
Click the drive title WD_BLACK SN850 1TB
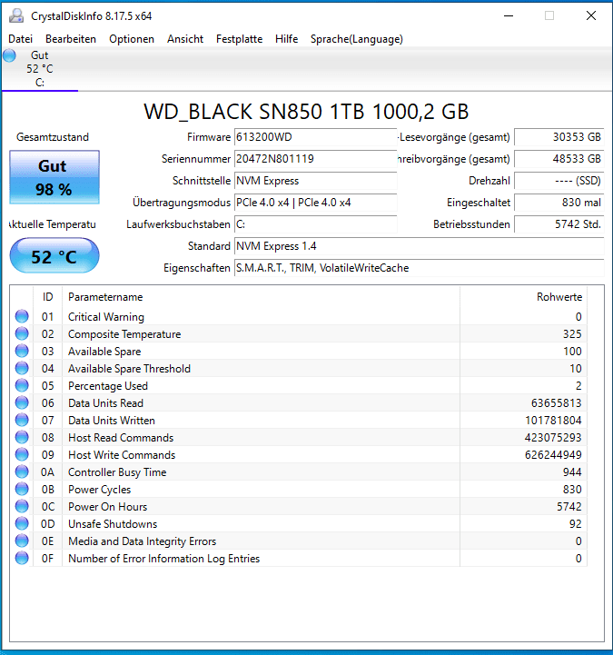point(306,112)
